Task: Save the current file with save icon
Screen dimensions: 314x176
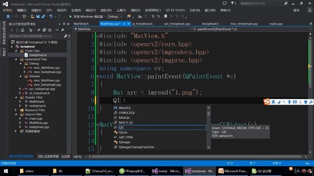Action: click(x=38, y=17)
